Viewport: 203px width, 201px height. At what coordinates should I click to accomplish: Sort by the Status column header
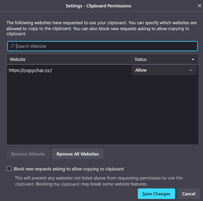[x=165, y=59]
